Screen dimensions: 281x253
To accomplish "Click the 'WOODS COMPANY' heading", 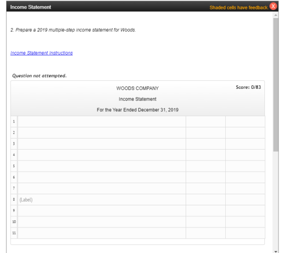I will (137, 88).
